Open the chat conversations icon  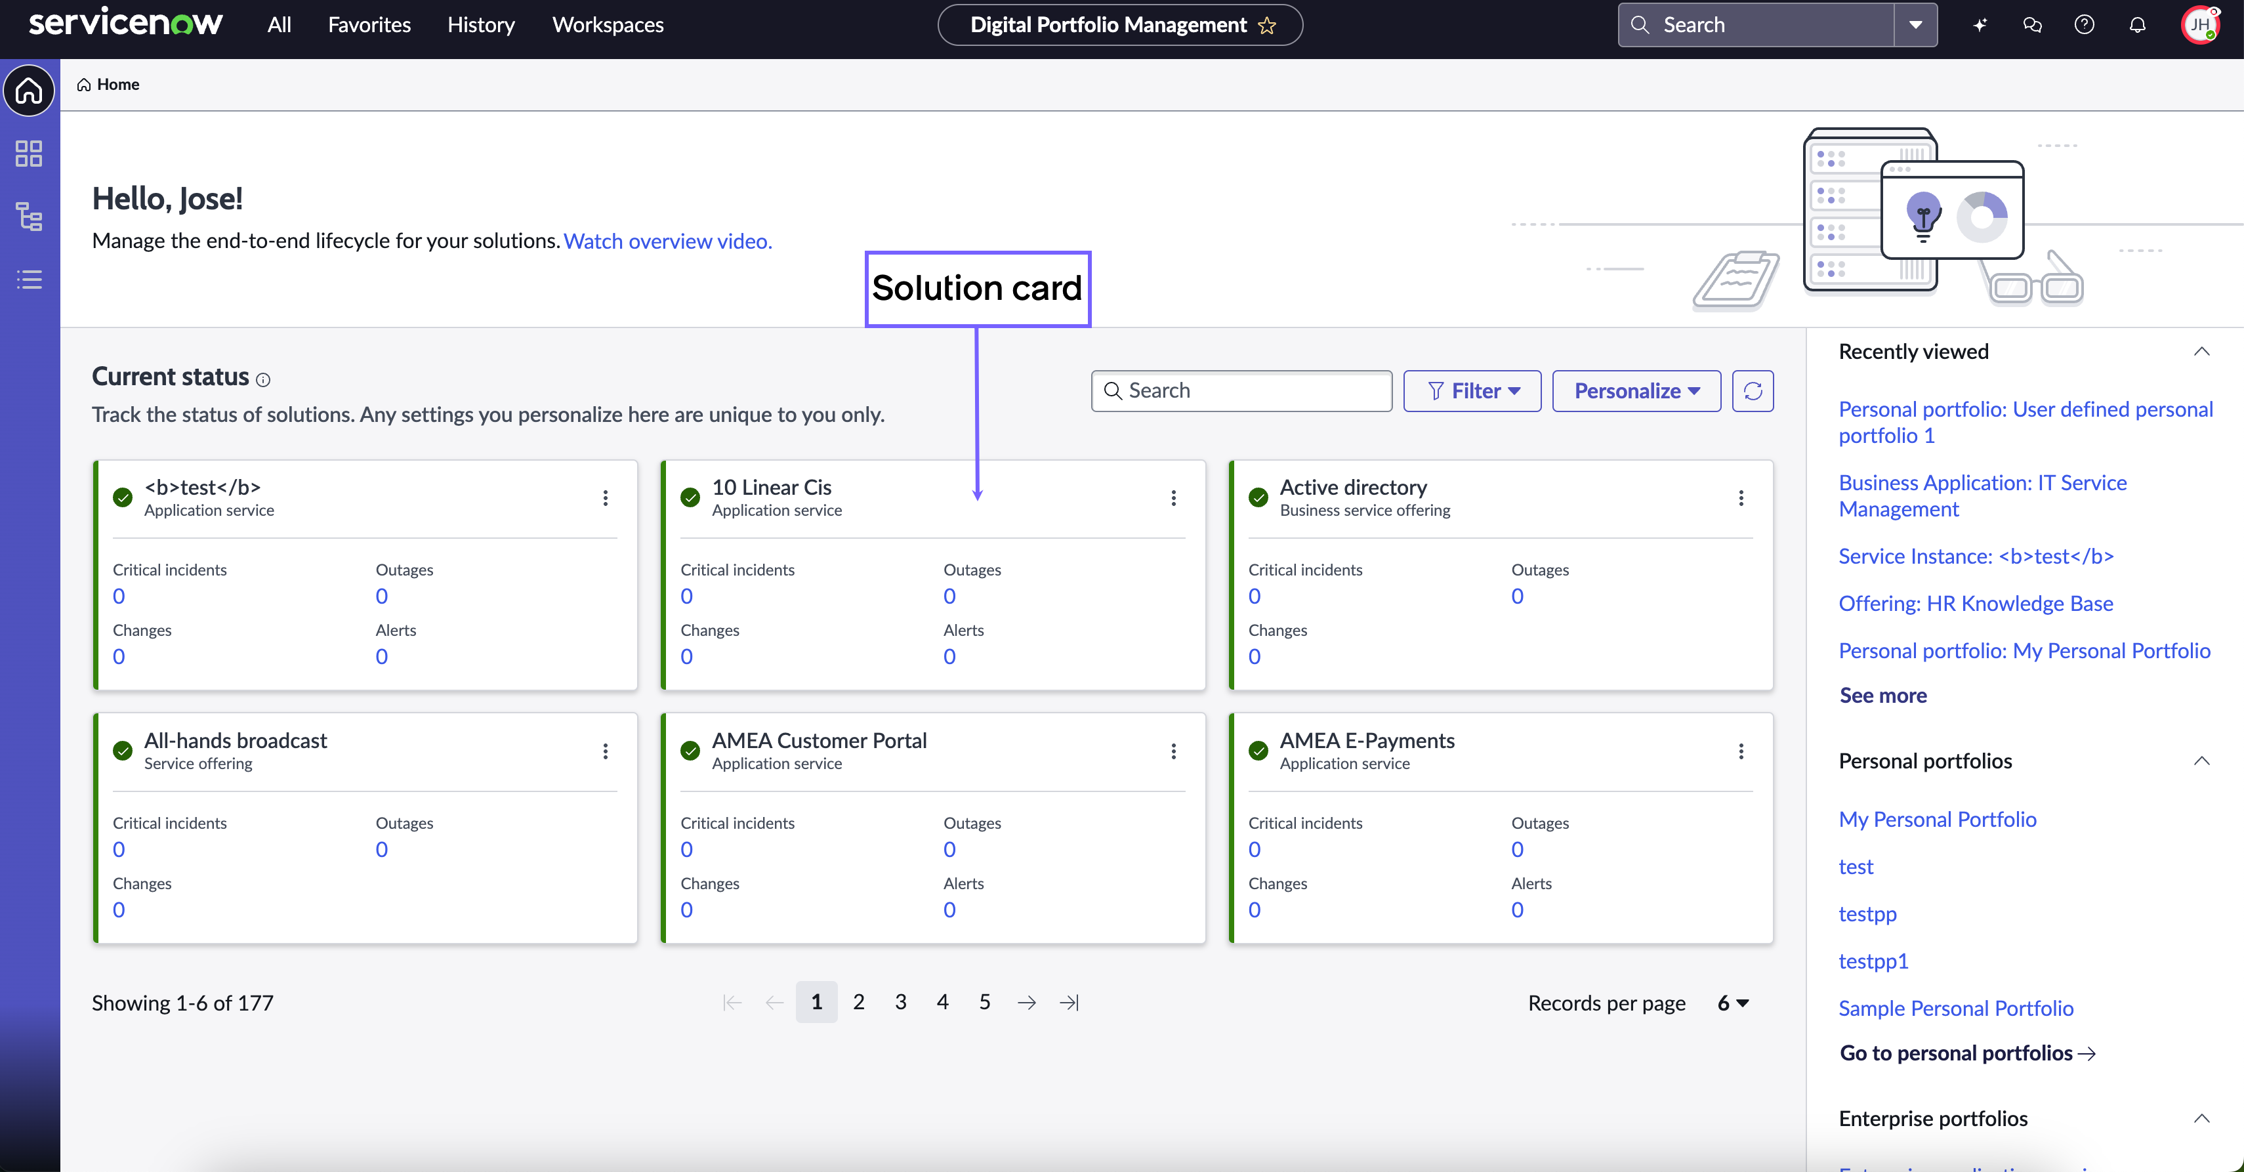[2032, 24]
